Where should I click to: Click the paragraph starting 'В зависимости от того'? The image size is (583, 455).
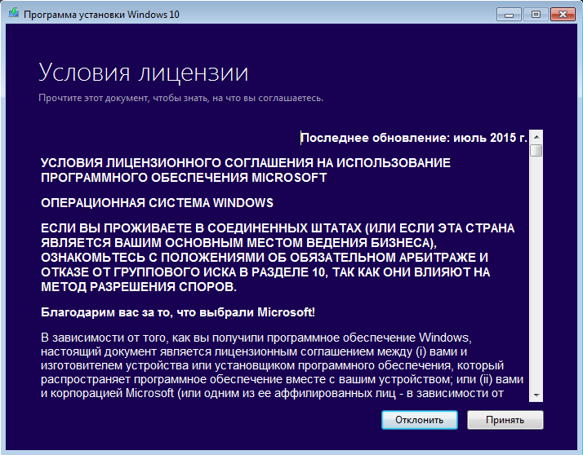[x=283, y=365]
